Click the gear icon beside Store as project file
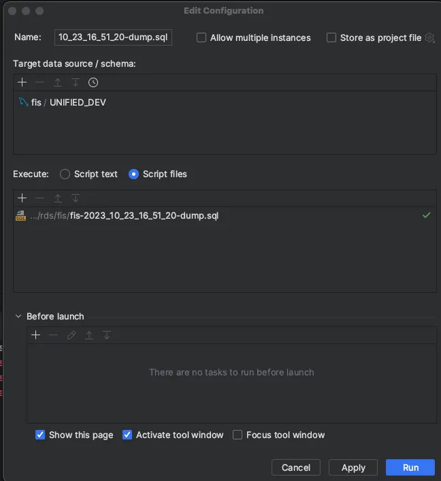 pos(429,38)
